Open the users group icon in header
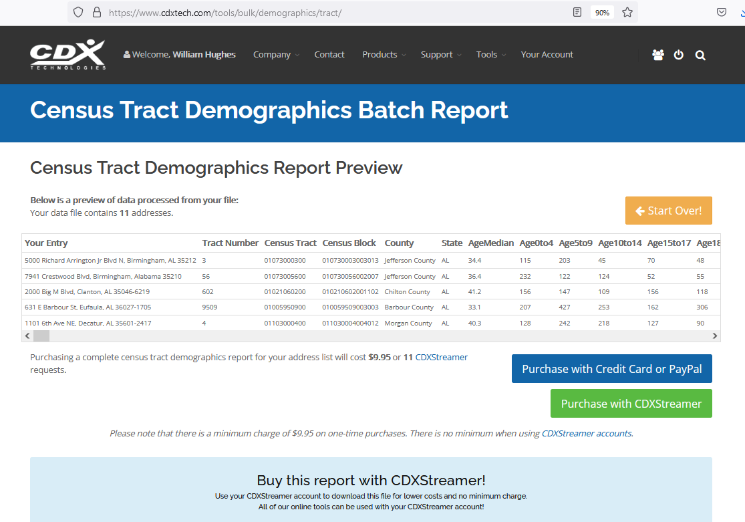 [x=658, y=55]
